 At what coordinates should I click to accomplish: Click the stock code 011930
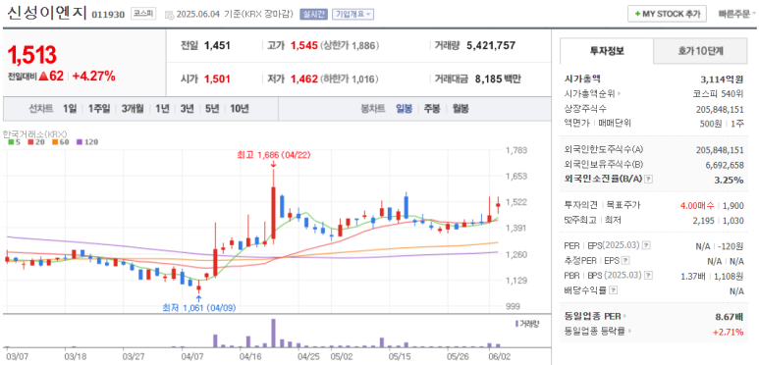108,15
